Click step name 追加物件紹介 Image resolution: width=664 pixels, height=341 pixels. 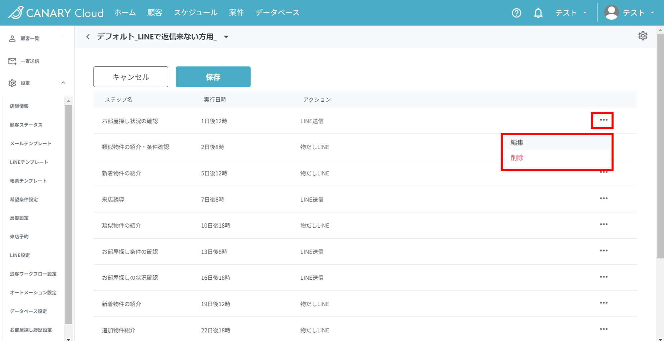point(119,330)
